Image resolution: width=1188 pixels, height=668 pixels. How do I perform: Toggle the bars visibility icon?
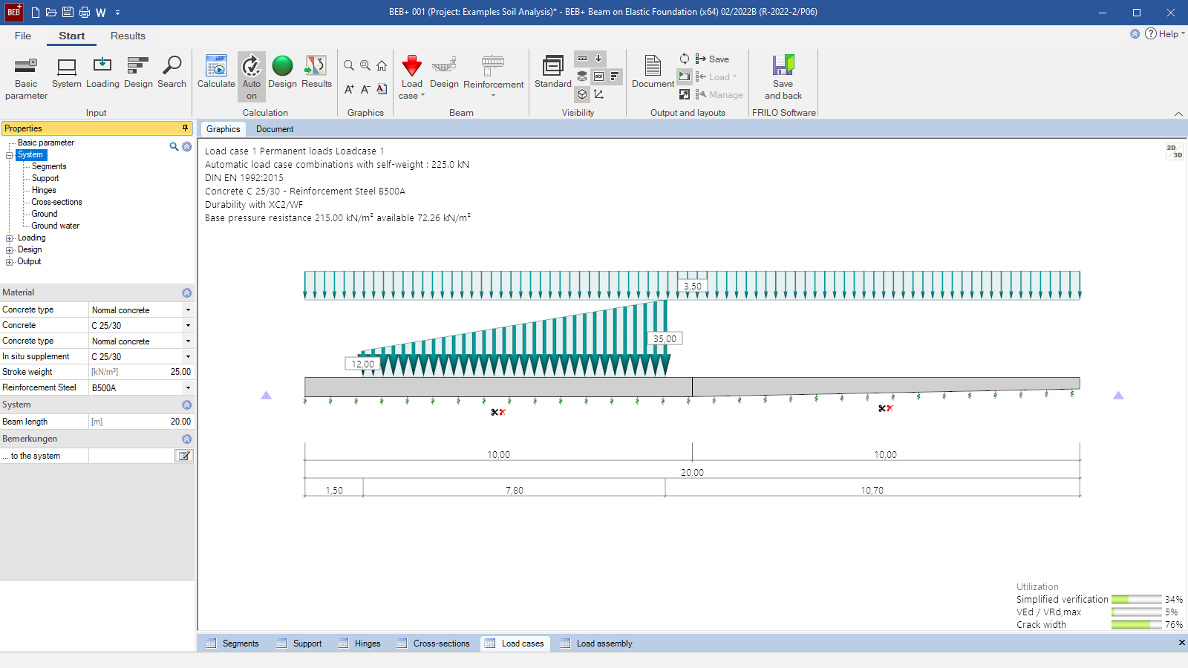pyautogui.click(x=615, y=76)
